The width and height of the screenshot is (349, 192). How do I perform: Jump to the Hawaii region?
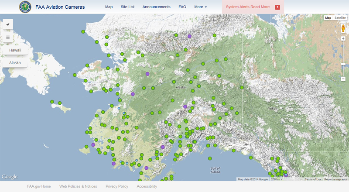pos(15,50)
